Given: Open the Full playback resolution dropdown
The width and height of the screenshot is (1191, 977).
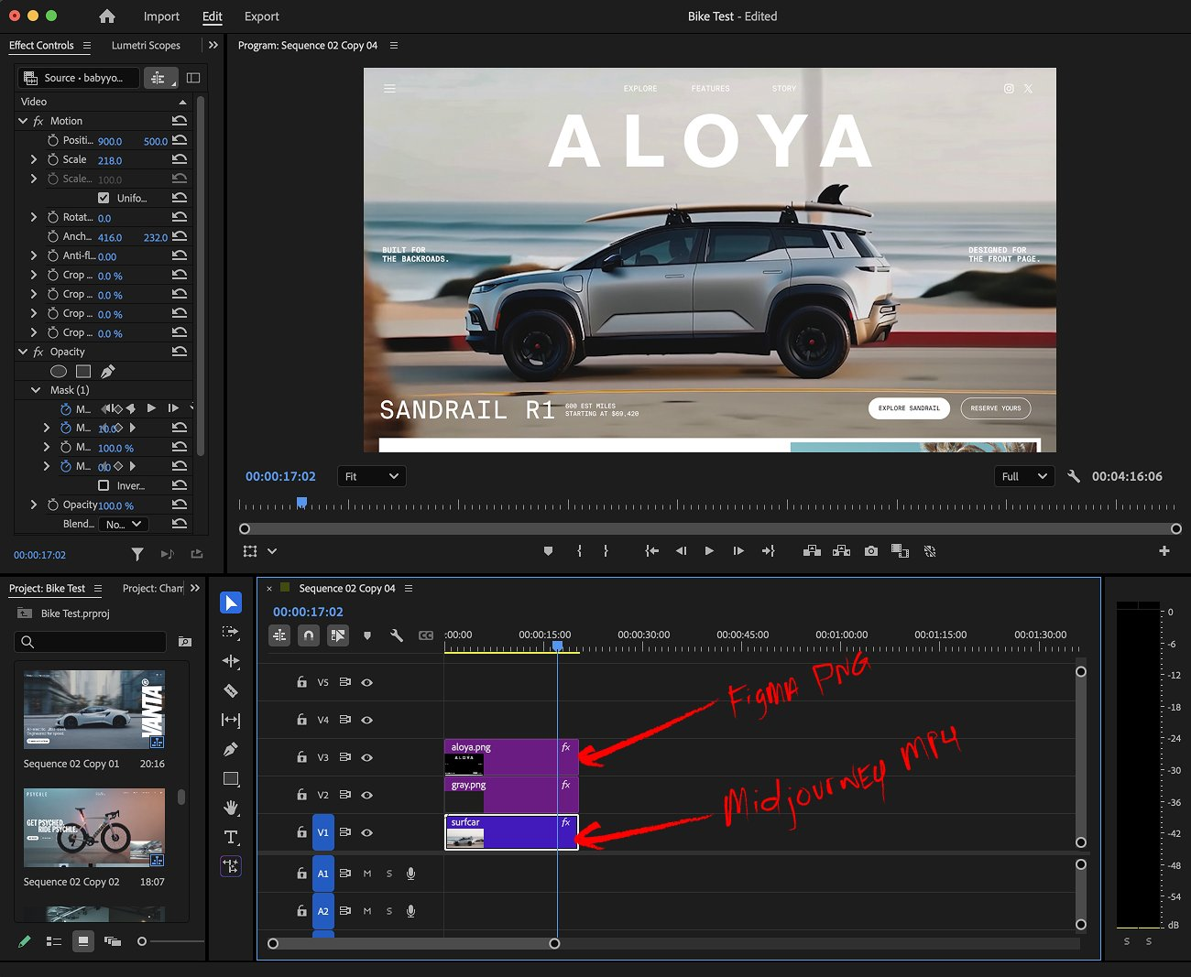Looking at the screenshot, I should coord(1023,476).
